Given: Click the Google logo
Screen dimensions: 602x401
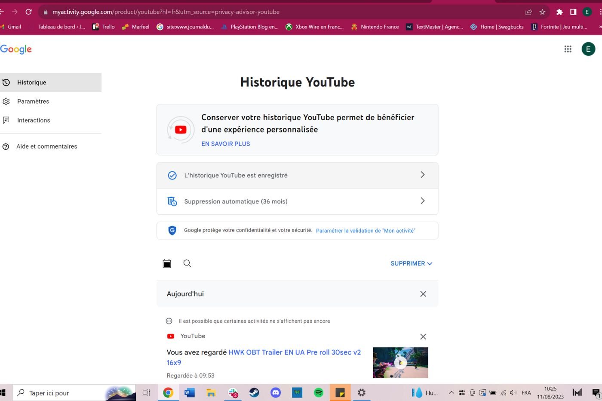Looking at the screenshot, I should (16, 49).
